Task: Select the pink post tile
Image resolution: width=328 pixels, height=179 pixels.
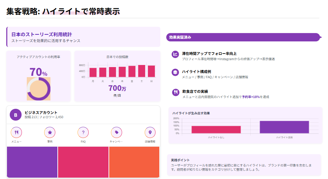Action: [83, 162]
